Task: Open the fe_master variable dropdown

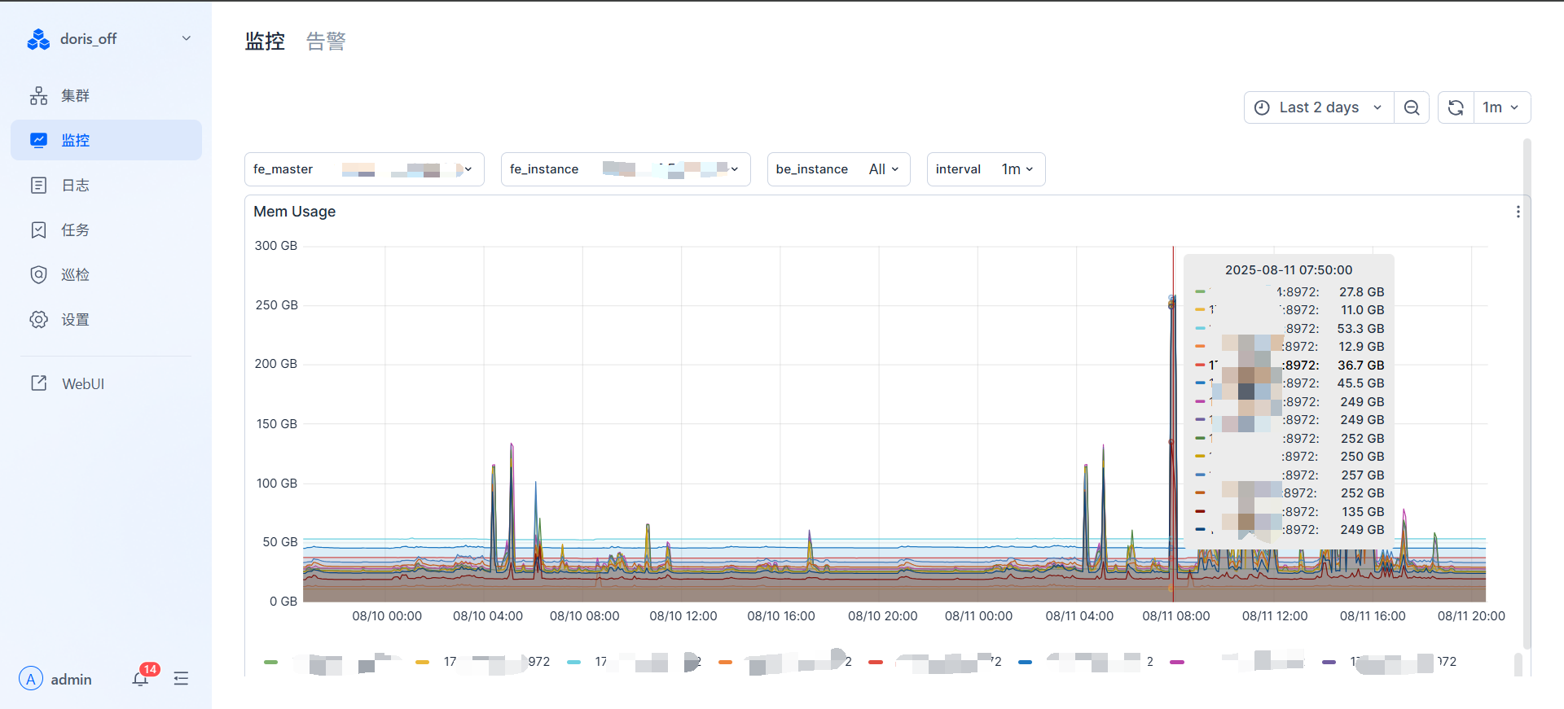Action: click(x=364, y=169)
